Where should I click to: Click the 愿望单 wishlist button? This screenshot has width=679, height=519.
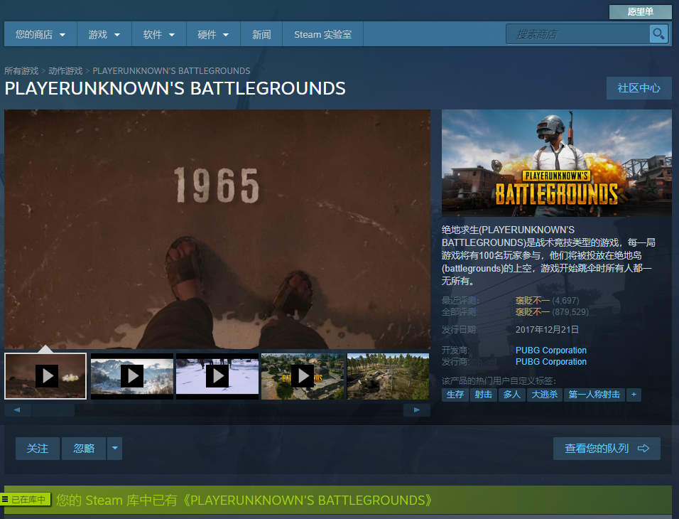point(640,12)
